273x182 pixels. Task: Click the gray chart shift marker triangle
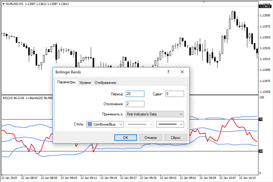[x=204, y=2]
